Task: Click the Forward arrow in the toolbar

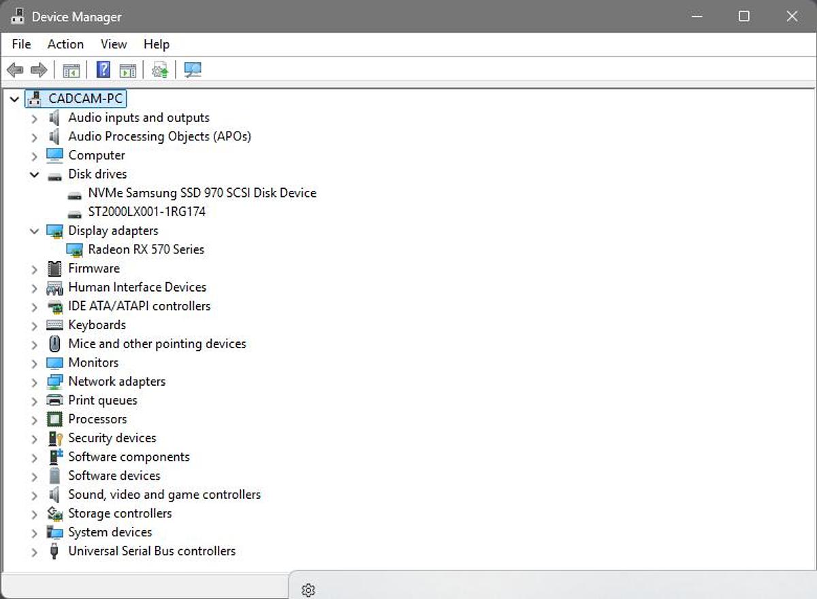Action: point(39,70)
